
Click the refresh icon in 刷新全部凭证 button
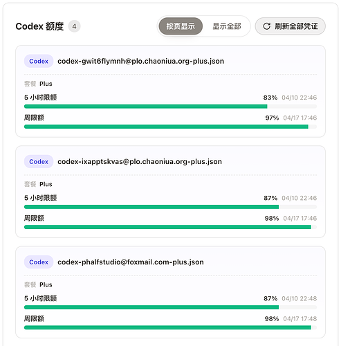(267, 26)
